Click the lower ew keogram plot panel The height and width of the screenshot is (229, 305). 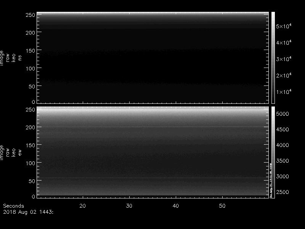point(153,152)
